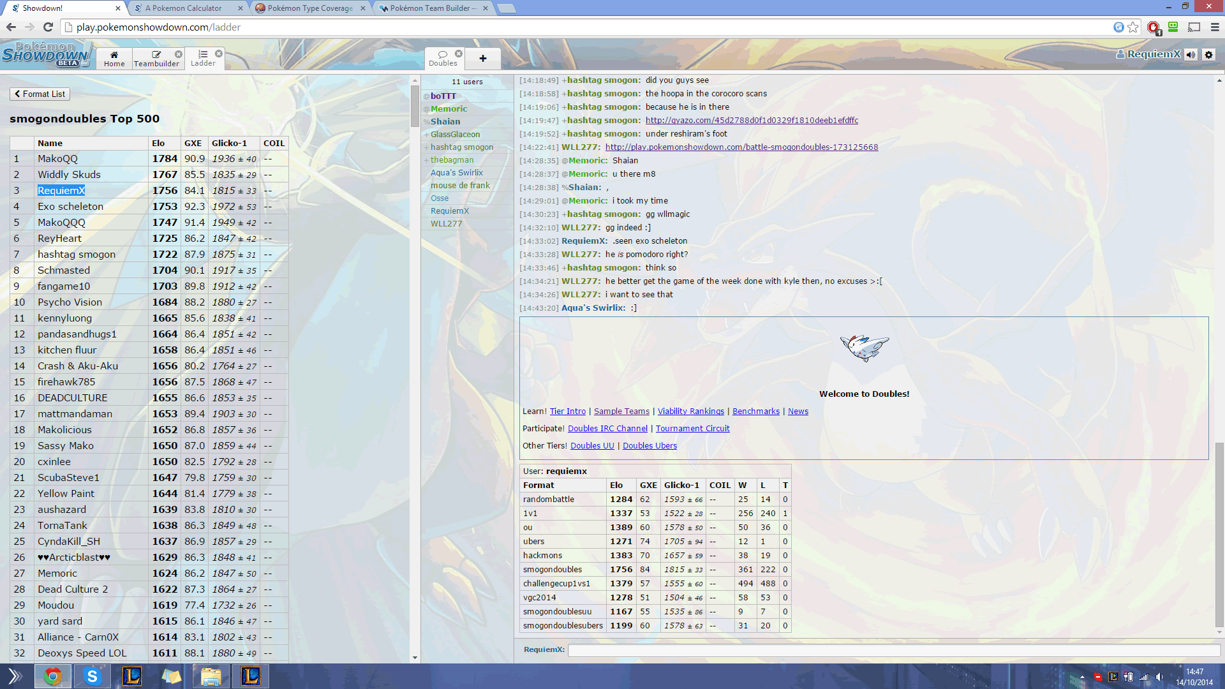The height and width of the screenshot is (689, 1225).
Task: Show hidden system tray icons
Action: 1082,677
